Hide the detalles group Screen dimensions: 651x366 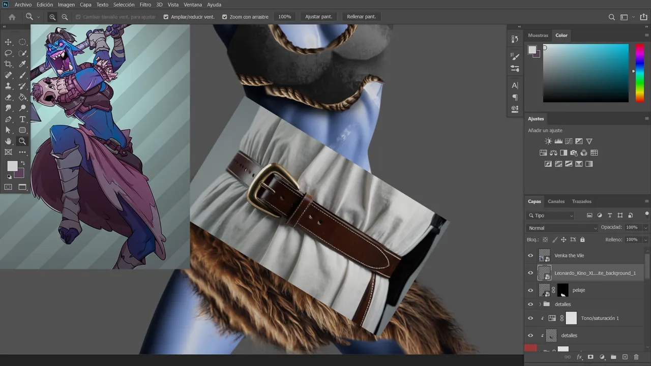(530, 304)
